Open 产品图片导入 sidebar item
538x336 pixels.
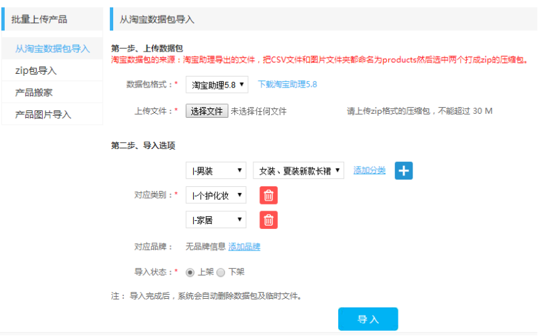43,114
